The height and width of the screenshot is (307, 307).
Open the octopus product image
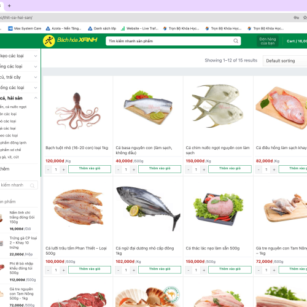78,111
